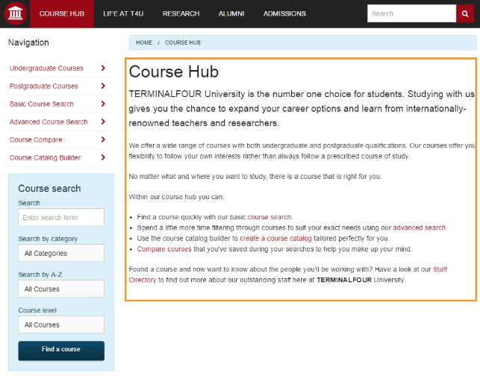Open the Search by category dropdown
This screenshot has width=480, height=376.
pos(61,254)
